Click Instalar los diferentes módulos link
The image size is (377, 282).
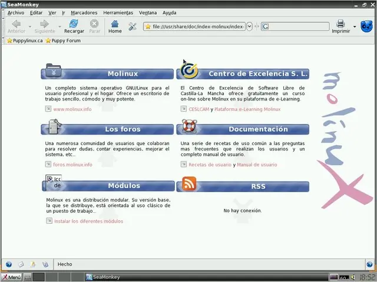point(89,221)
